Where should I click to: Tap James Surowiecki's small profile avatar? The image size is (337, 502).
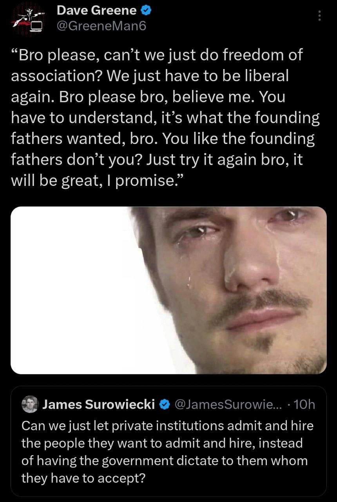(x=29, y=404)
